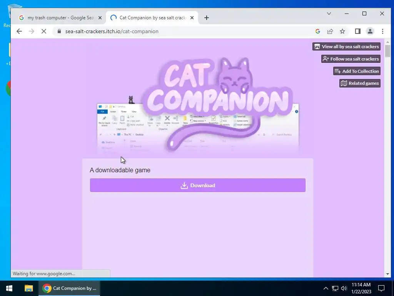Open Related games
This screenshot has height=296, width=394.
pos(360,83)
